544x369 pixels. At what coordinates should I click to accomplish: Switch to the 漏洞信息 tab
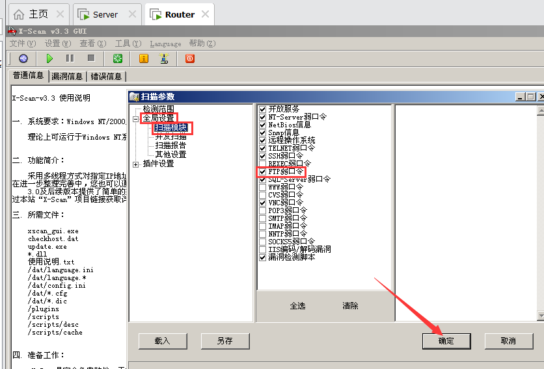pos(67,77)
